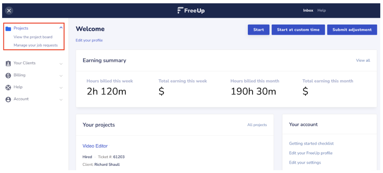
Task: Open Getting started checklist
Action: 311,144
